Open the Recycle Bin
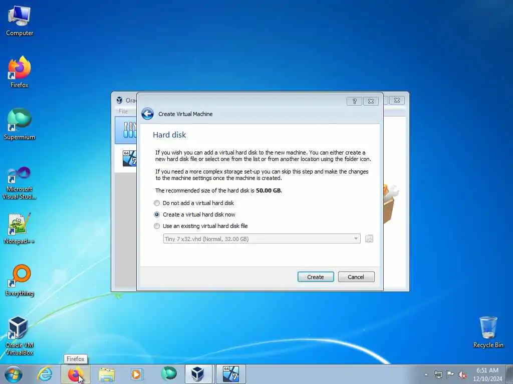The image size is (513, 384). pos(488,332)
